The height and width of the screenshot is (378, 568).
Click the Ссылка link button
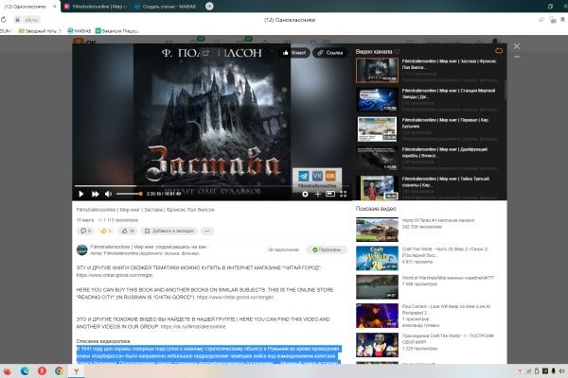click(330, 53)
